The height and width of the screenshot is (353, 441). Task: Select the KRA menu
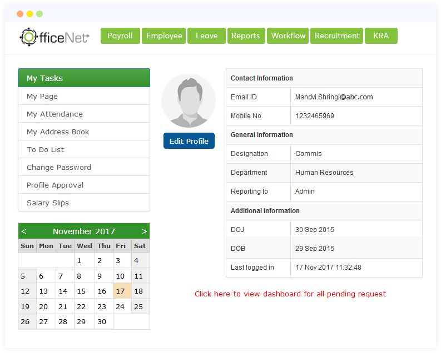381,36
